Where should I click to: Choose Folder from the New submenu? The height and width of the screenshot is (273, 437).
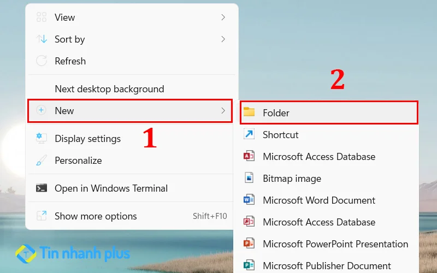pyautogui.click(x=276, y=113)
